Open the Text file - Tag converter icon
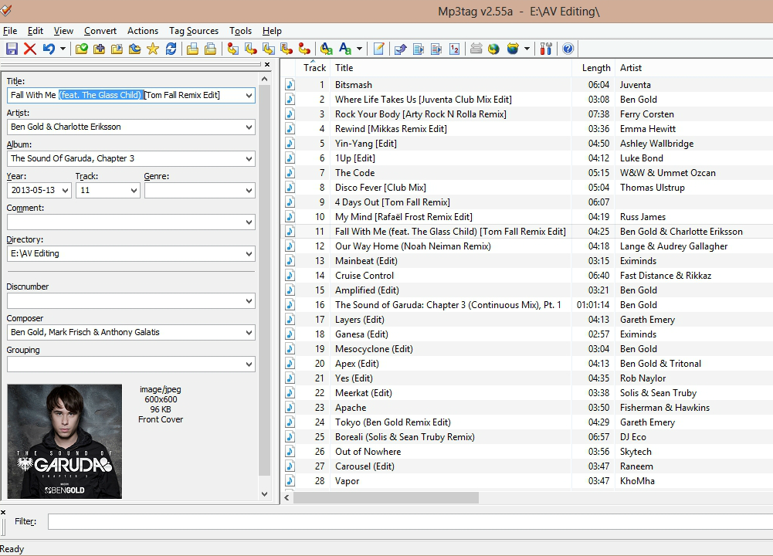This screenshot has width=773, height=556. (x=286, y=49)
